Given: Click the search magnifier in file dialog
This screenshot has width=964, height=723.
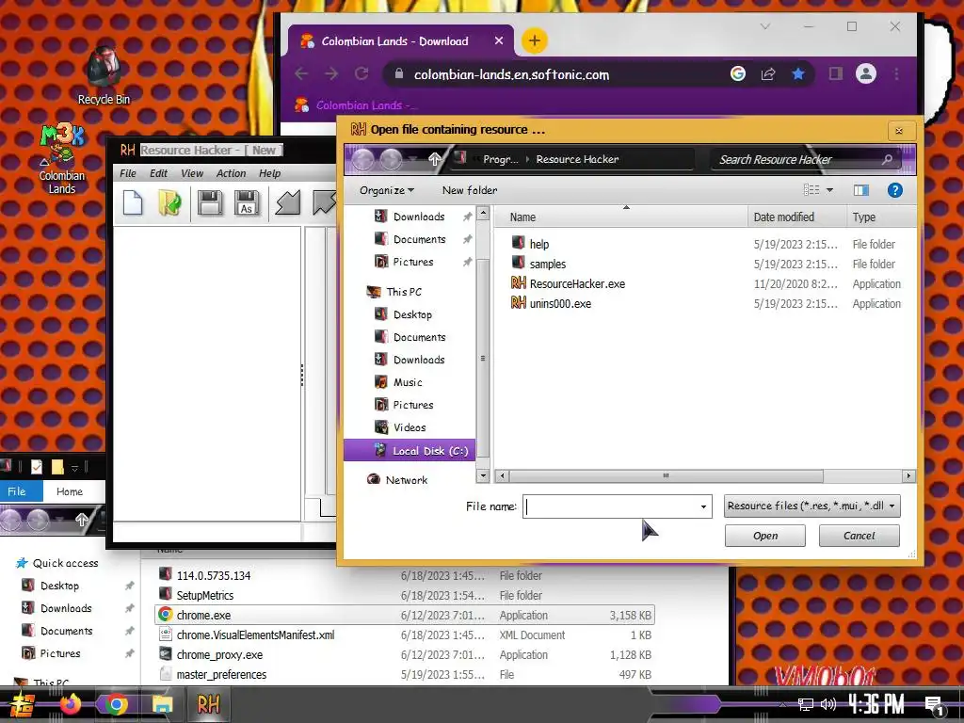Looking at the screenshot, I should (x=887, y=159).
